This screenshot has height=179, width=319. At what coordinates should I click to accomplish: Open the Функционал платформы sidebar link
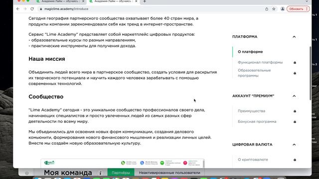tap(260, 62)
